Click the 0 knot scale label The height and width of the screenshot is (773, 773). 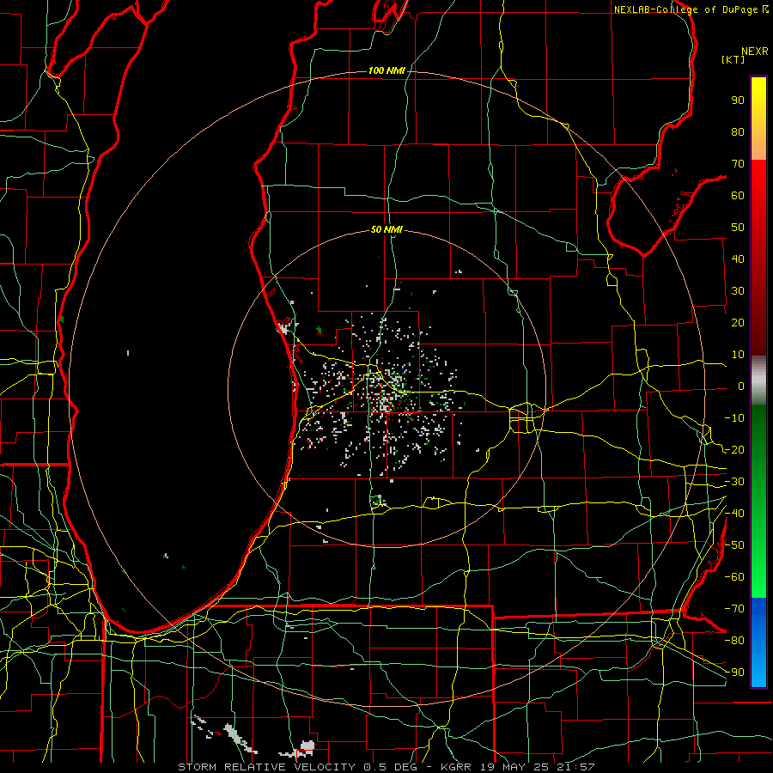pos(741,386)
